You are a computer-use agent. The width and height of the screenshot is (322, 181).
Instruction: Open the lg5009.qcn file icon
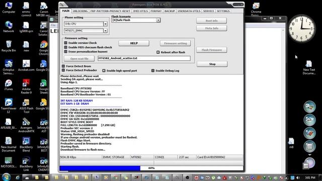26,27
